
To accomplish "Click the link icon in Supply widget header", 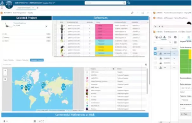I will tap(132, 13).
